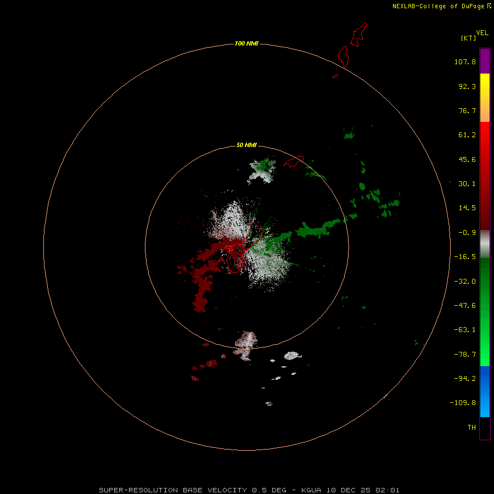Click the 14.5 legend value
This screenshot has width=494, height=494.
[x=467, y=208]
